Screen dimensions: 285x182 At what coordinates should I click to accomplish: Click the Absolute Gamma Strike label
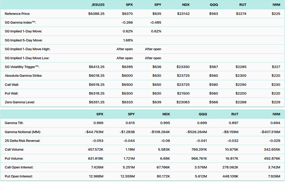[23, 75]
